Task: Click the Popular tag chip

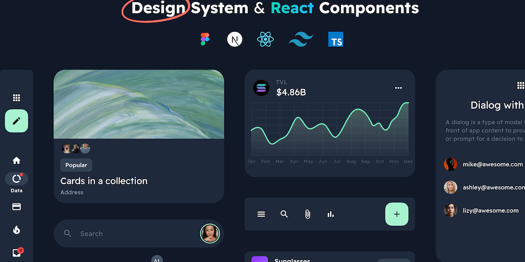Action: [76, 165]
